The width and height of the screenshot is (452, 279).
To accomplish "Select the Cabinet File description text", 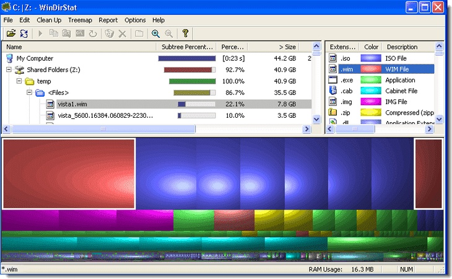I will click(x=401, y=91).
